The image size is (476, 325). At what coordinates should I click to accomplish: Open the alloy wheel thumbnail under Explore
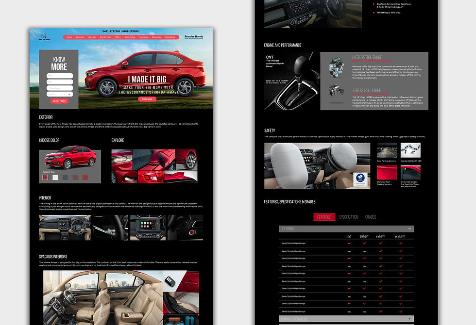pyautogui.click(x=187, y=160)
